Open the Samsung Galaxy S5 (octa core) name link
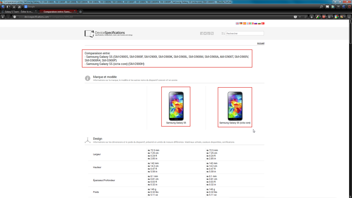The width and height of the screenshot is (352, 198). click(x=235, y=123)
